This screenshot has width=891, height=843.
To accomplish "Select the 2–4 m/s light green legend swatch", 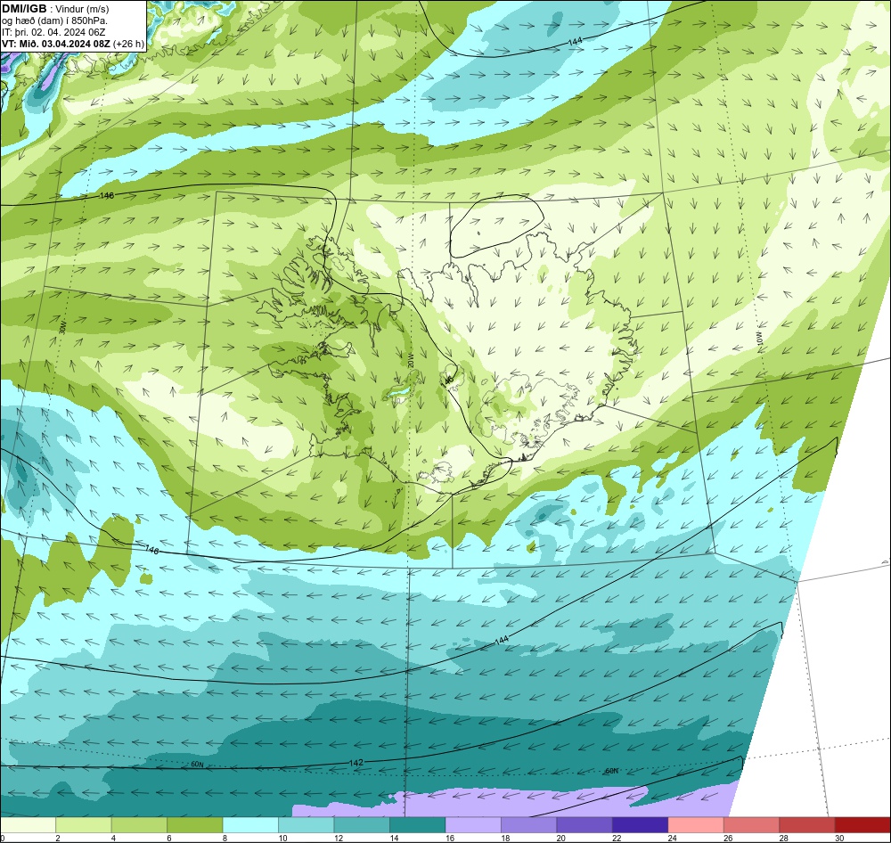I will pyautogui.click(x=84, y=825).
